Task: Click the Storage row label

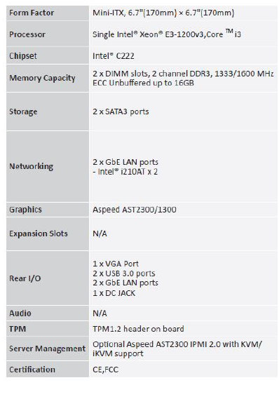Action: (23, 111)
